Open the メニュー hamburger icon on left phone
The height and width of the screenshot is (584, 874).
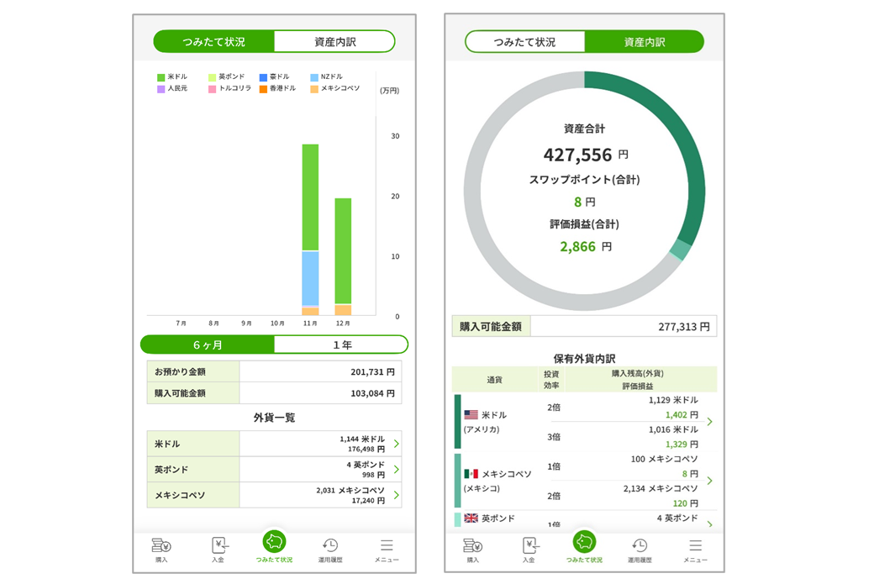pyautogui.click(x=387, y=549)
